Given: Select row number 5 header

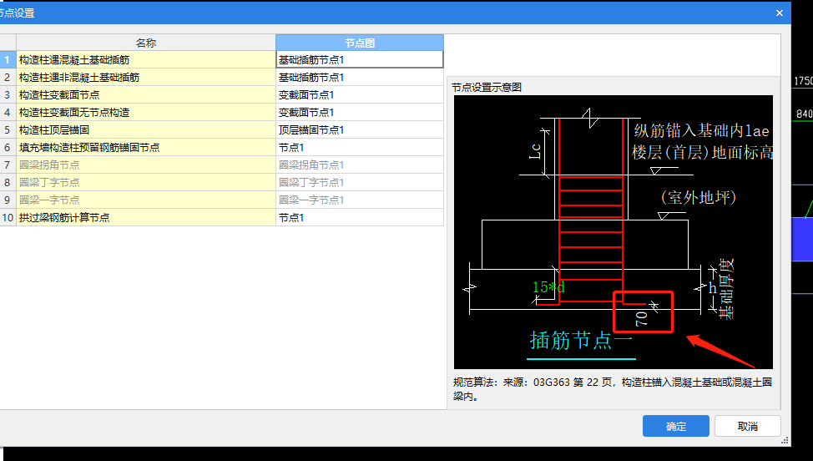Looking at the screenshot, I should click(x=8, y=129).
